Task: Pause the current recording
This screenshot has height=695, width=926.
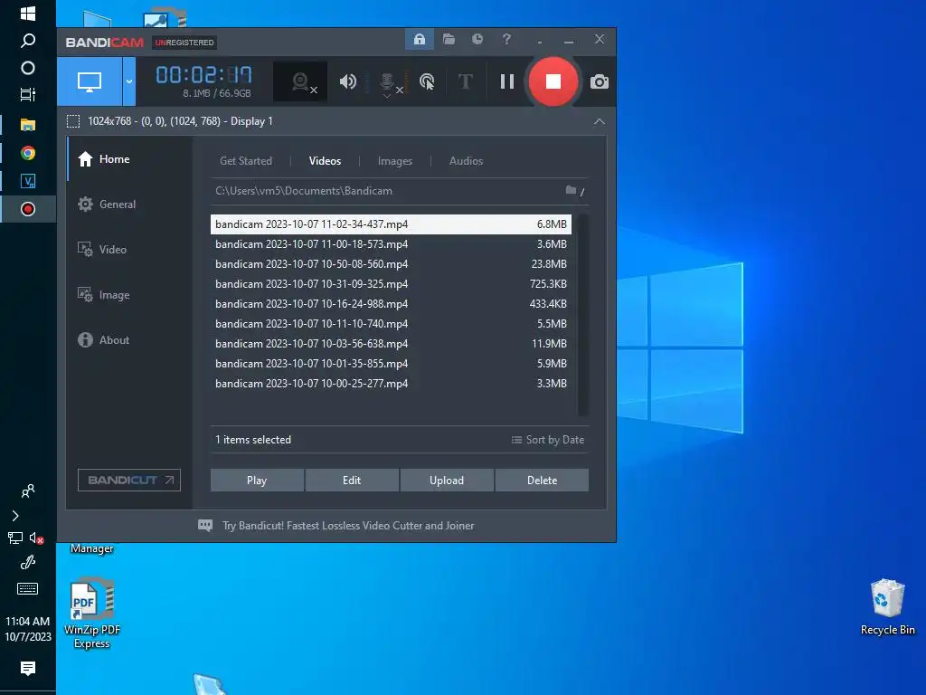Action: point(506,81)
